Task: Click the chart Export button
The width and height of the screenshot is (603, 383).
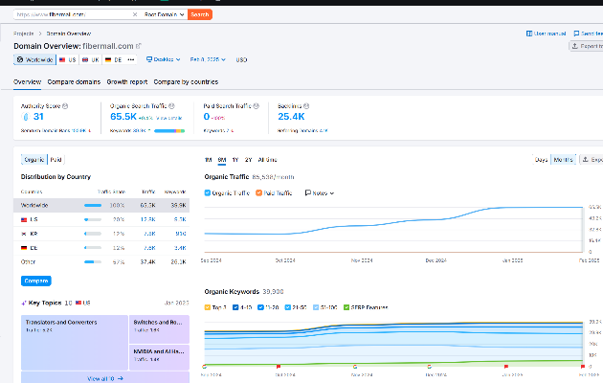Action: [x=592, y=160]
